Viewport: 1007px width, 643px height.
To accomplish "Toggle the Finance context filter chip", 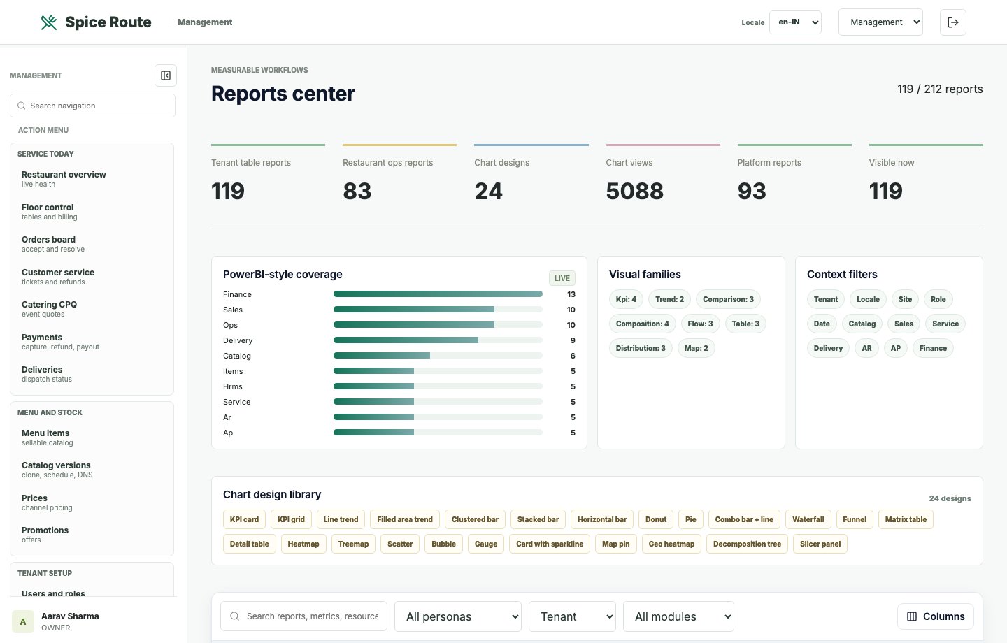I will 933,348.
